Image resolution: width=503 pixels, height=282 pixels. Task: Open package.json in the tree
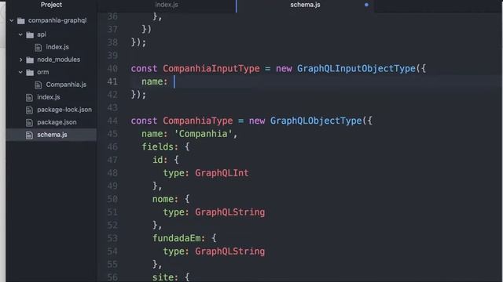click(x=57, y=122)
